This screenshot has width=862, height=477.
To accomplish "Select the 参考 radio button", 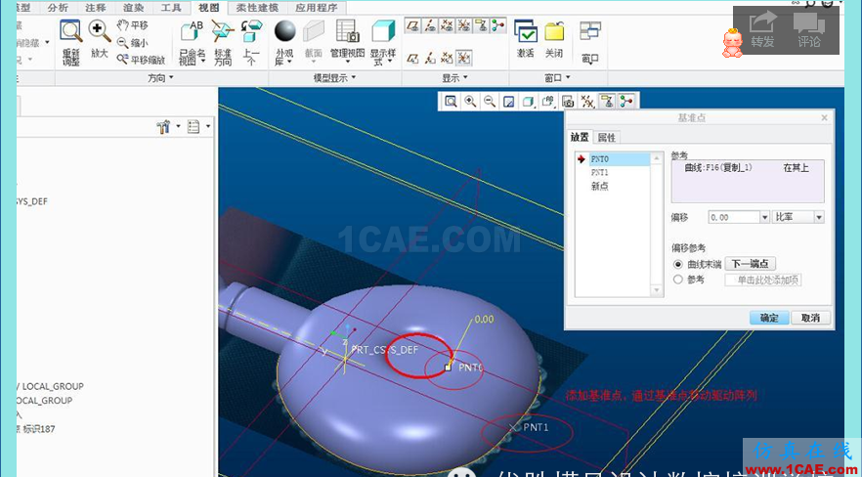I will point(679,280).
